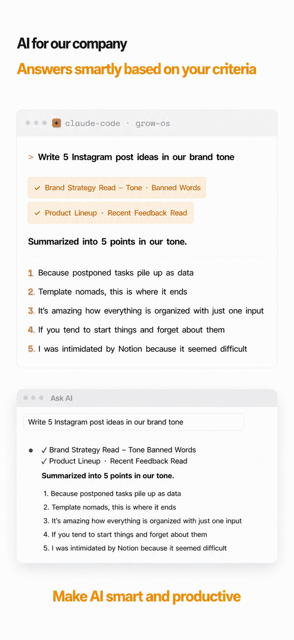The height and width of the screenshot is (640, 294).
Task: Click 'Answers smartly based on your criteria' heading
Action: point(136,69)
